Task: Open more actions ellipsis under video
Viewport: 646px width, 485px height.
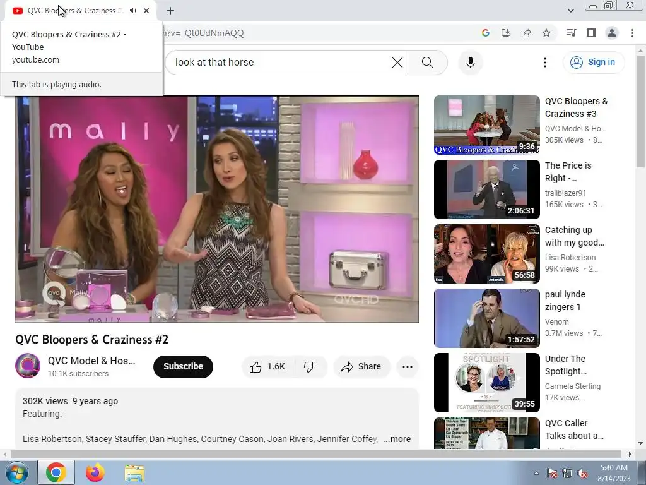Action: point(408,367)
